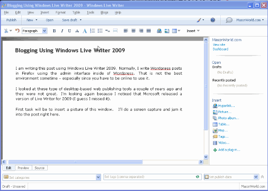Click the speech bubble icon

pos(229,20)
